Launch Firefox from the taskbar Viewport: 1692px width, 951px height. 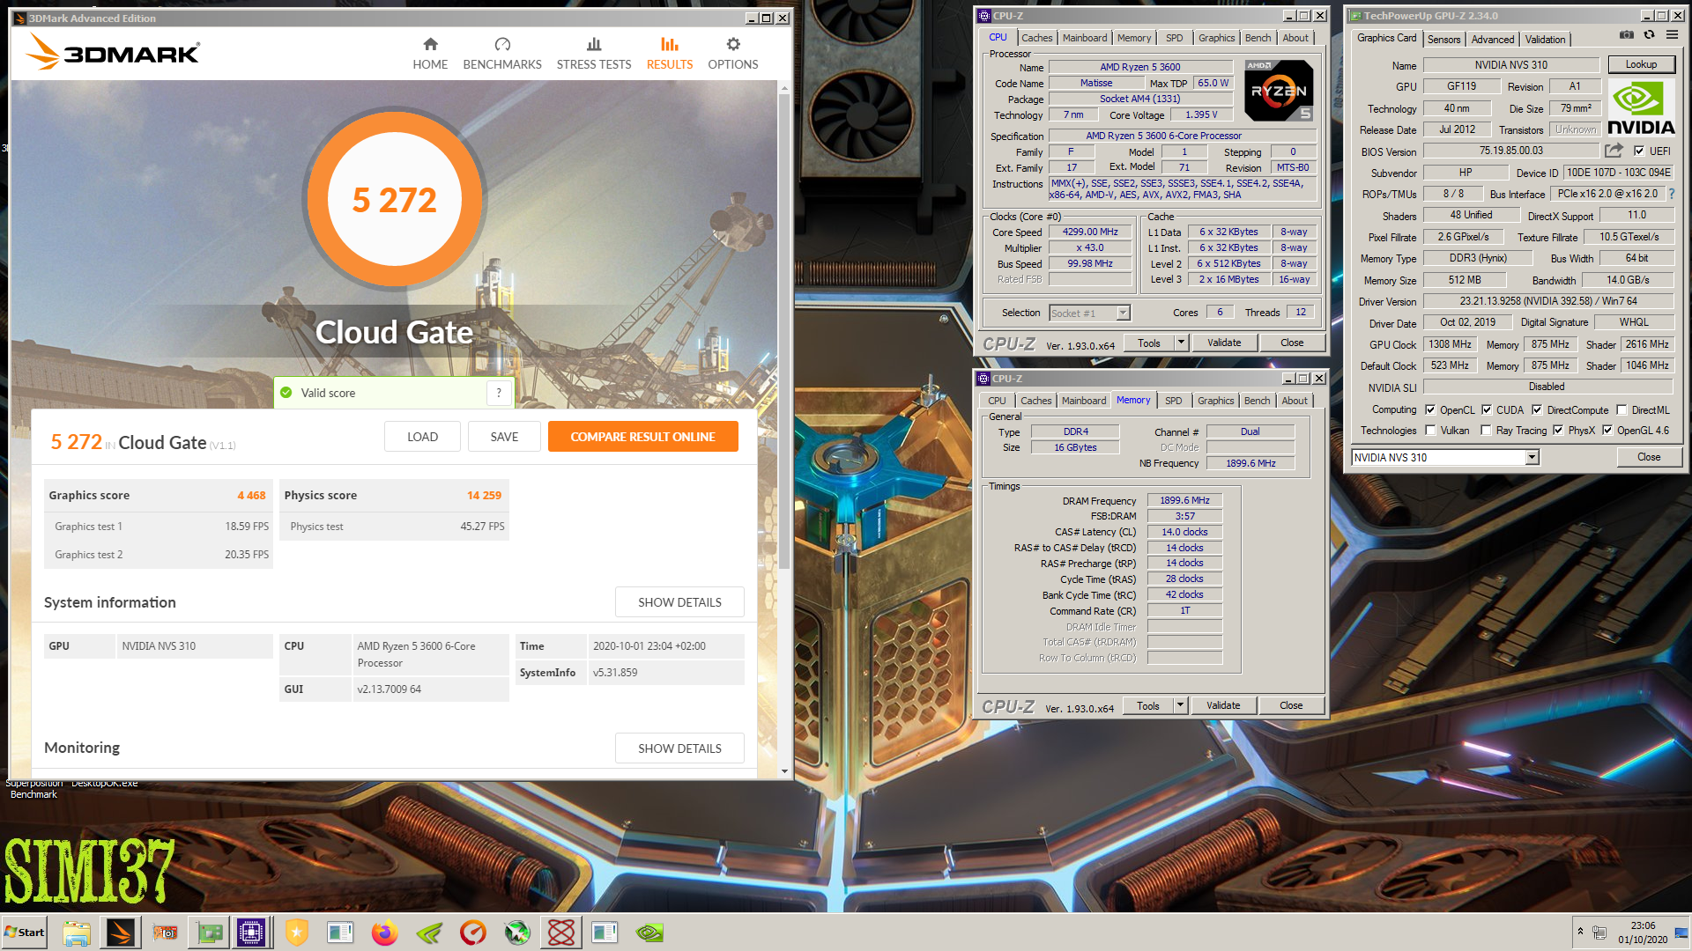tap(384, 933)
